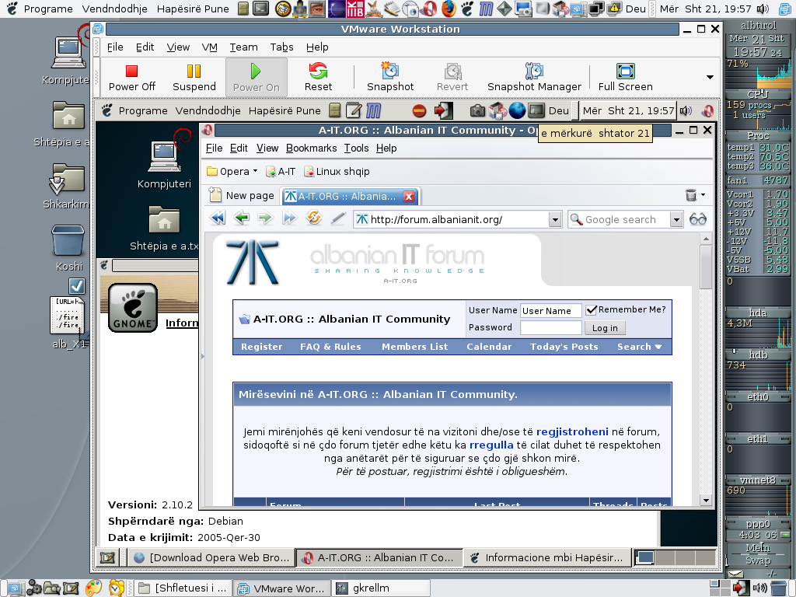Screen dimensions: 796x597
Task: Click the New page button in Opera
Action: tap(243, 196)
